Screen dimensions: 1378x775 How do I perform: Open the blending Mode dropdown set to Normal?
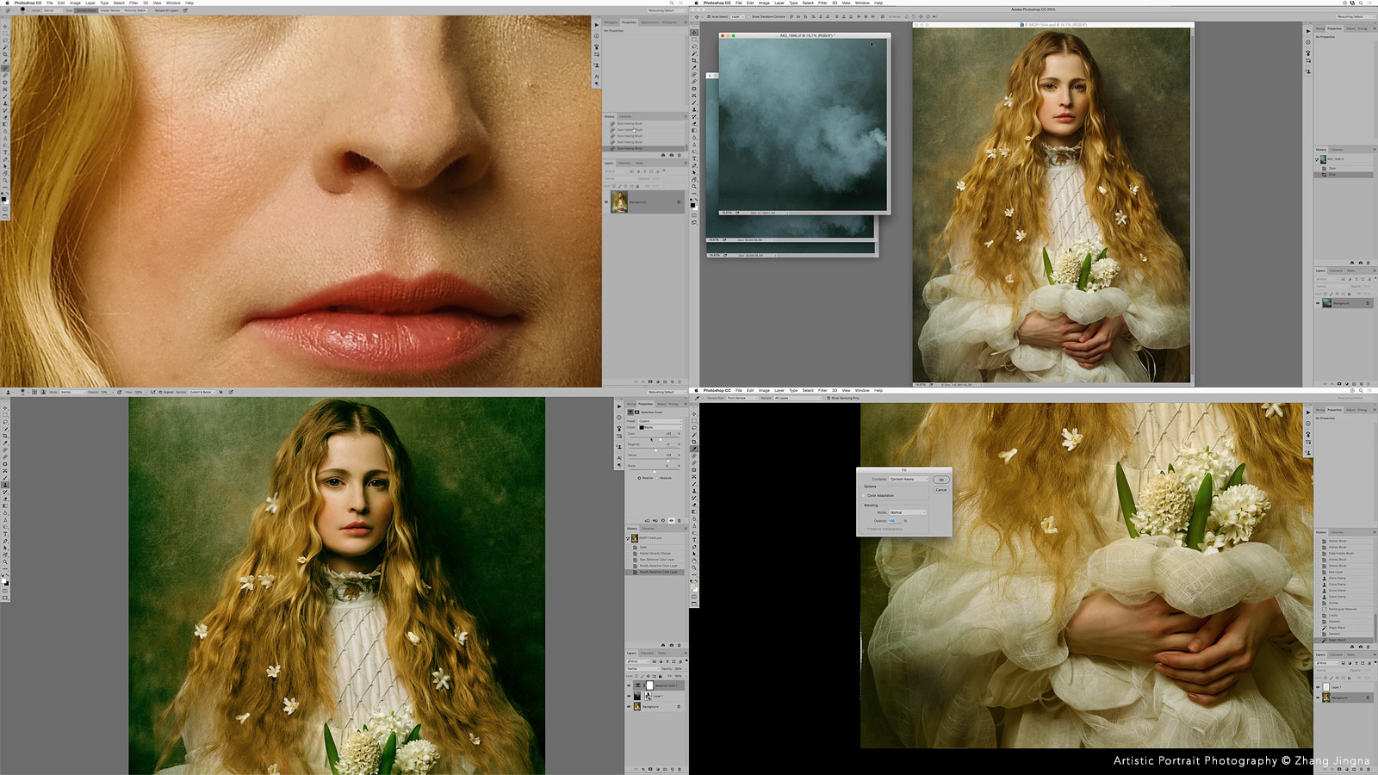pos(908,512)
